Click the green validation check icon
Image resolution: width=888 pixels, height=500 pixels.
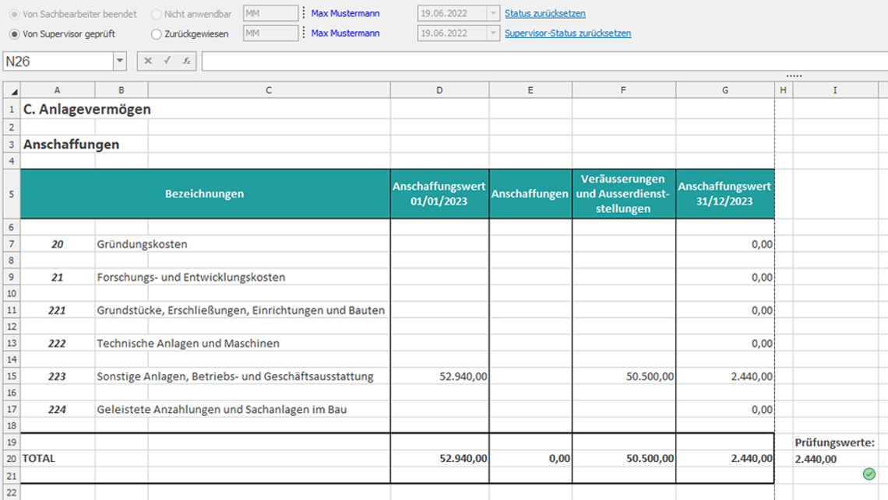click(x=869, y=474)
